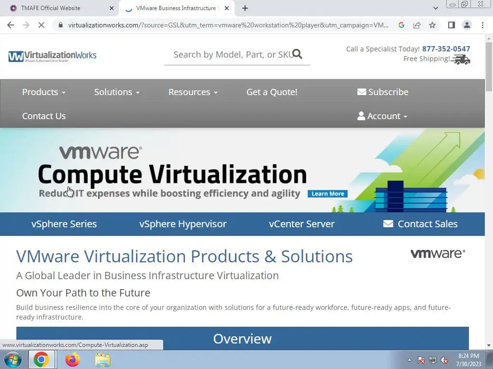Select the VMware Business Infrastructure tab

point(176,8)
